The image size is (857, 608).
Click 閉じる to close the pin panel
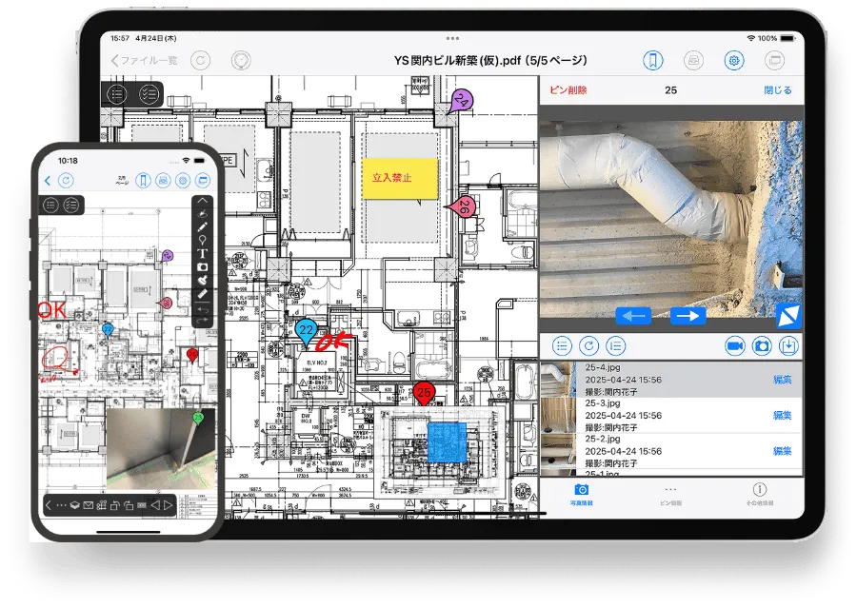pyautogui.click(x=778, y=90)
